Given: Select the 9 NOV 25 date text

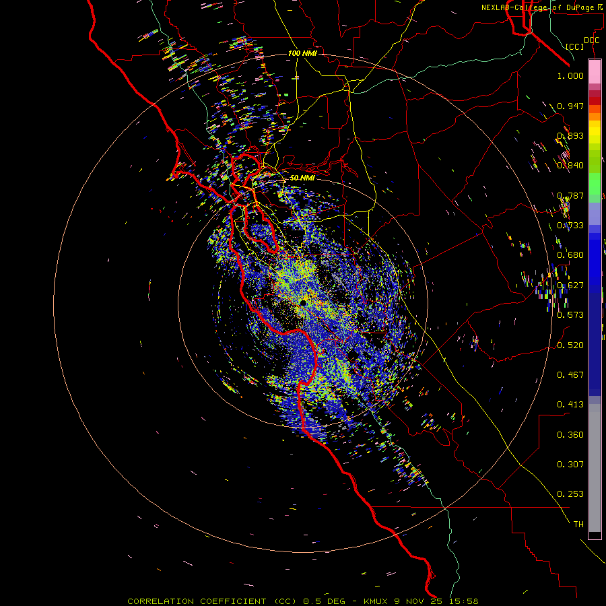Looking at the screenshot, I should (x=419, y=601).
